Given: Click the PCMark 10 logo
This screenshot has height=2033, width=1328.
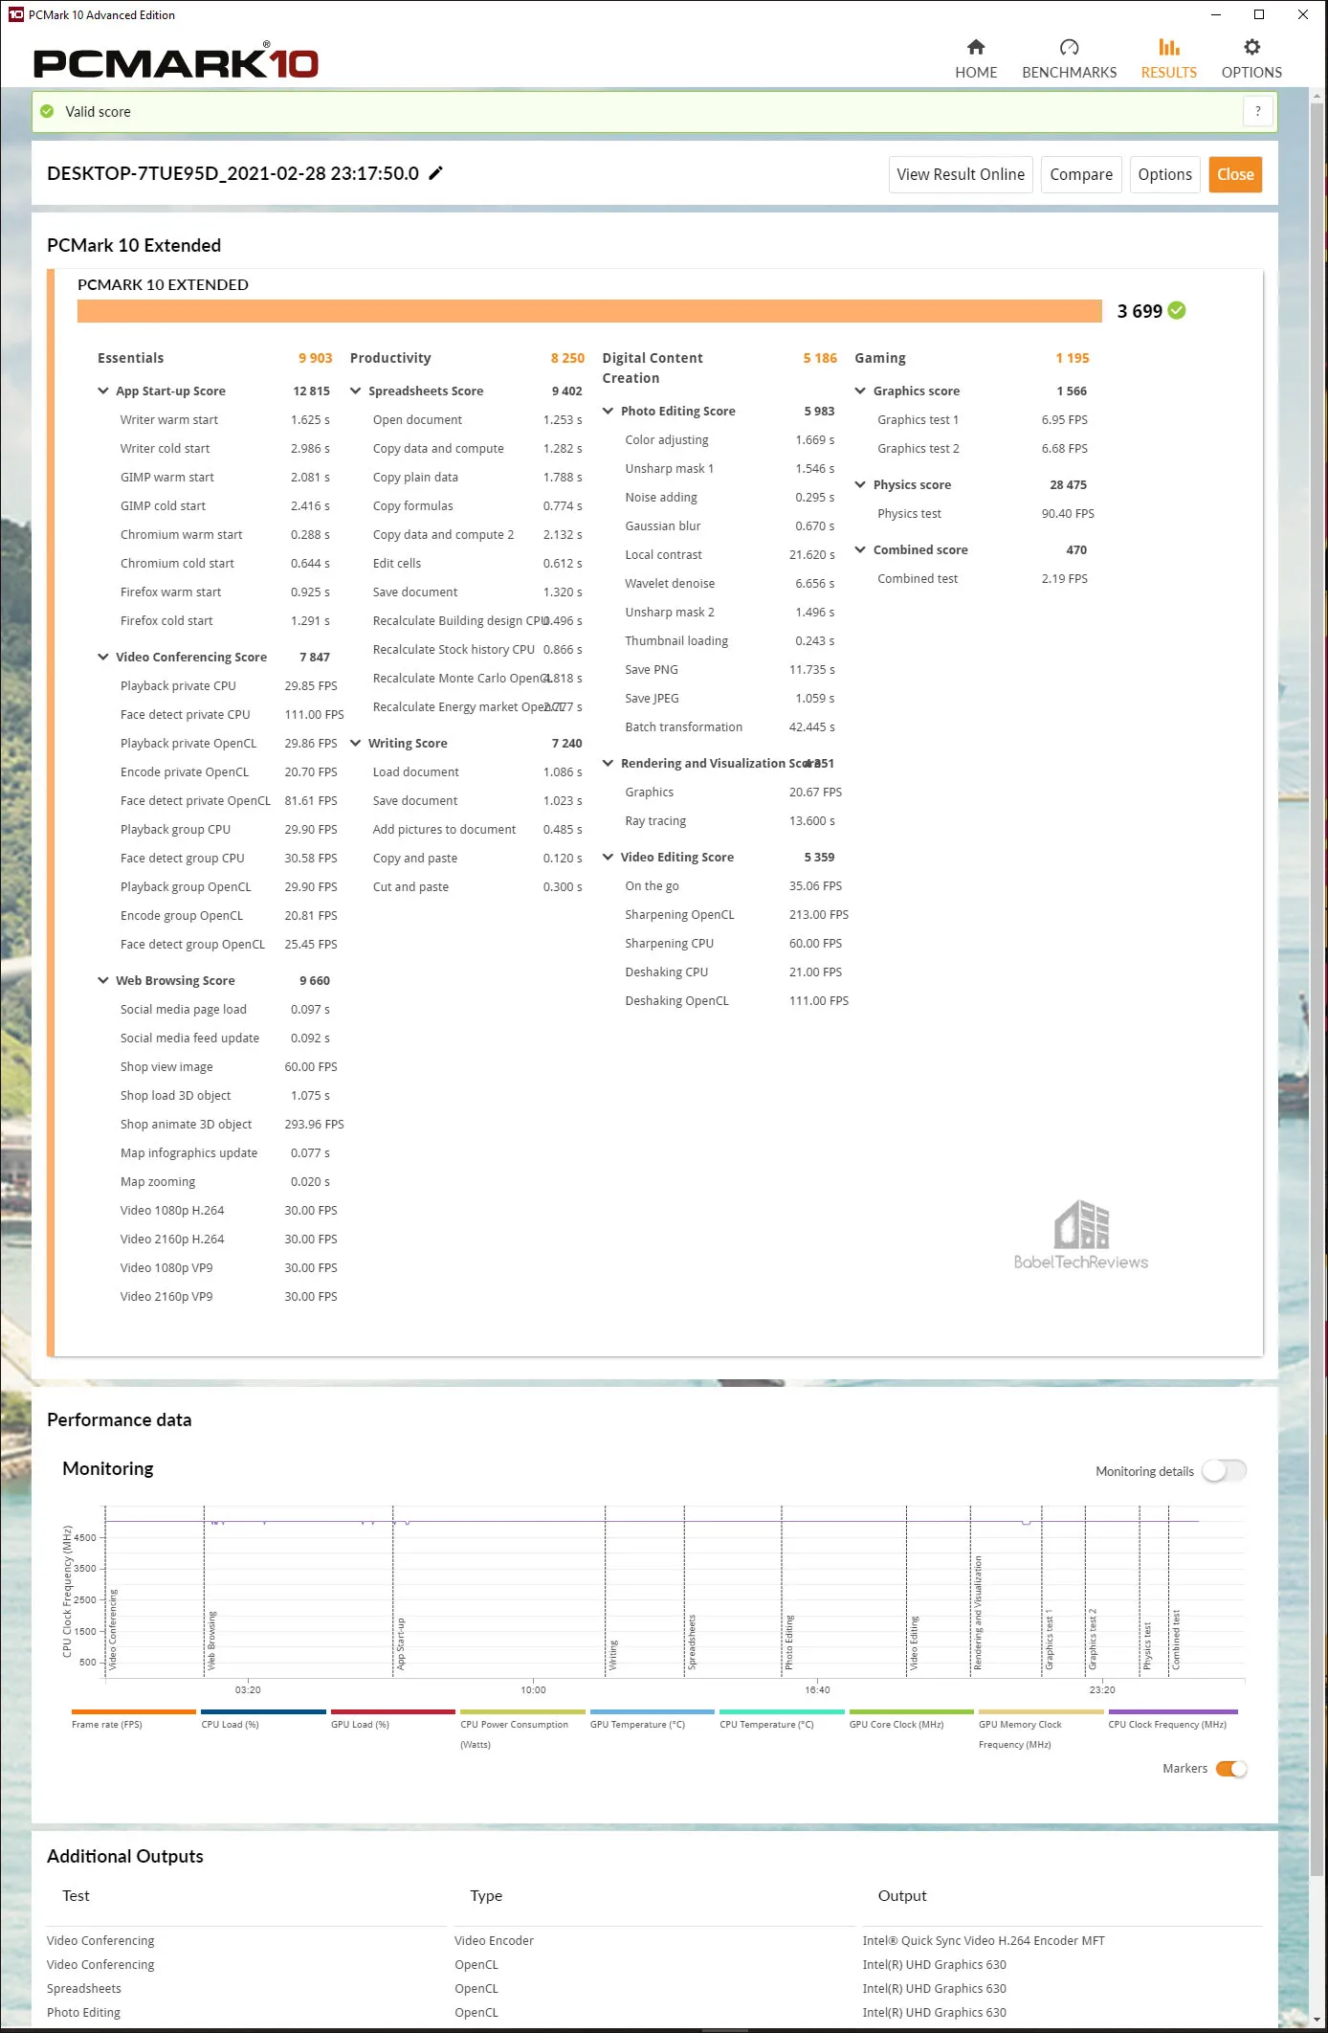Looking at the screenshot, I should 176,62.
